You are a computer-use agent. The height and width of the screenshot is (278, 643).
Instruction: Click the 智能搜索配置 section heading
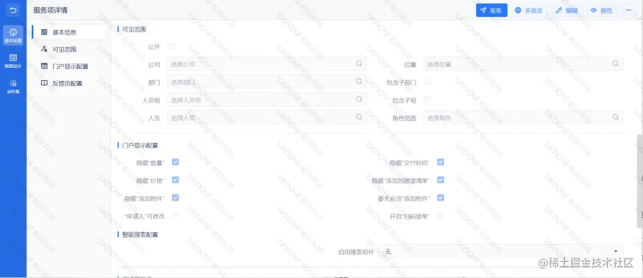[141, 235]
